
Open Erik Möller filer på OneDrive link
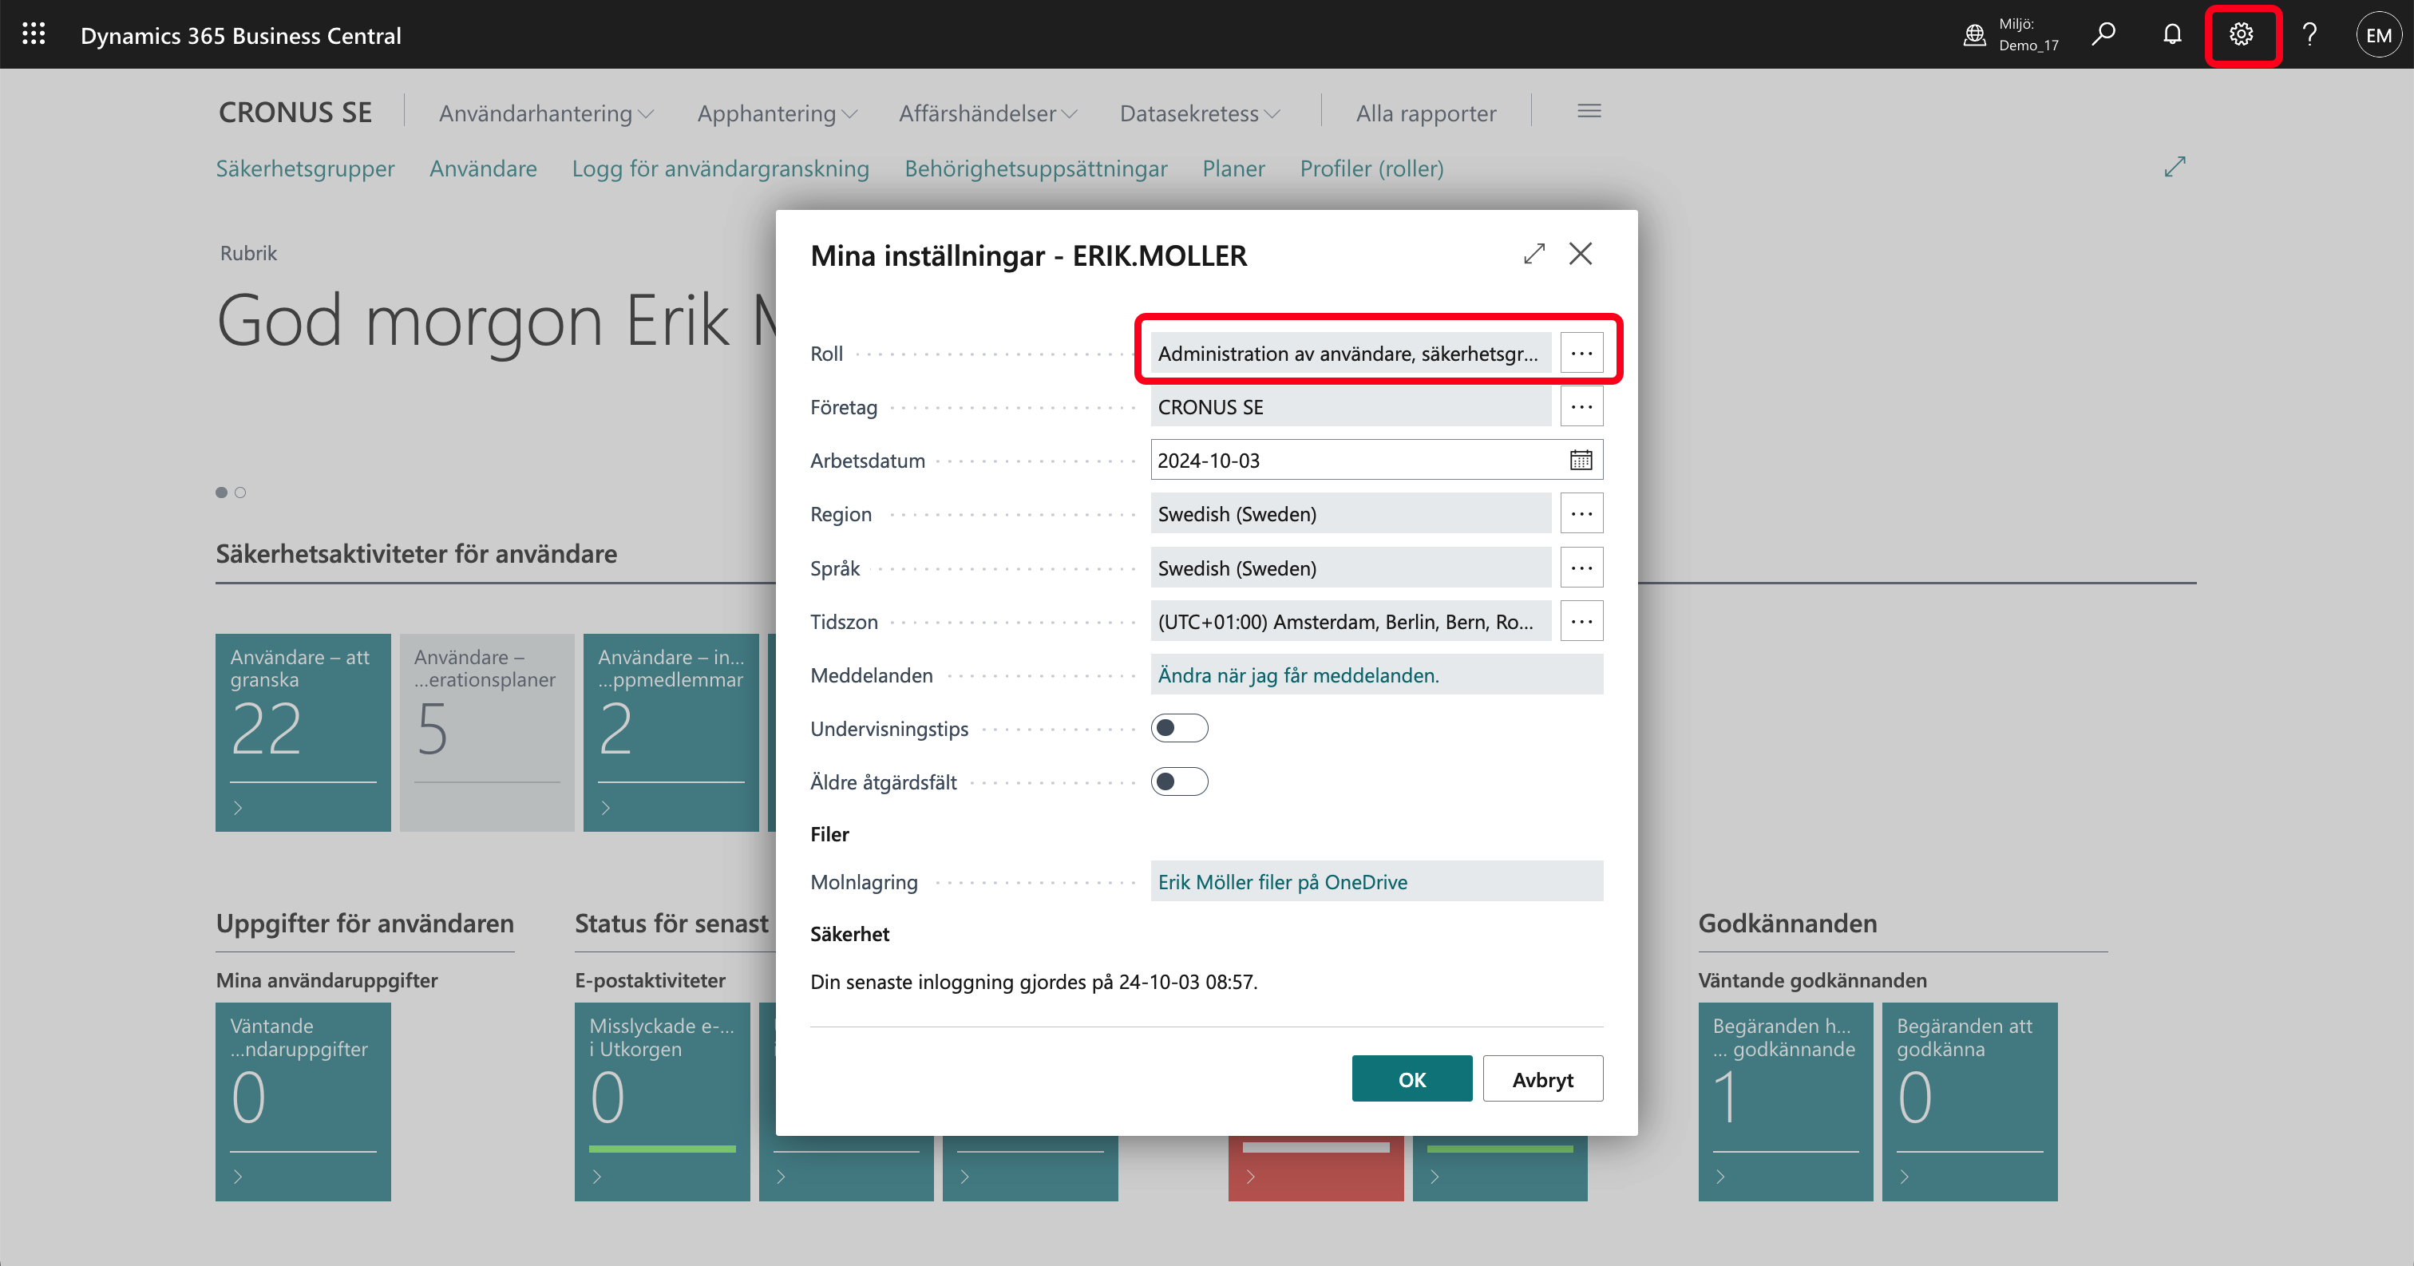tap(1282, 882)
